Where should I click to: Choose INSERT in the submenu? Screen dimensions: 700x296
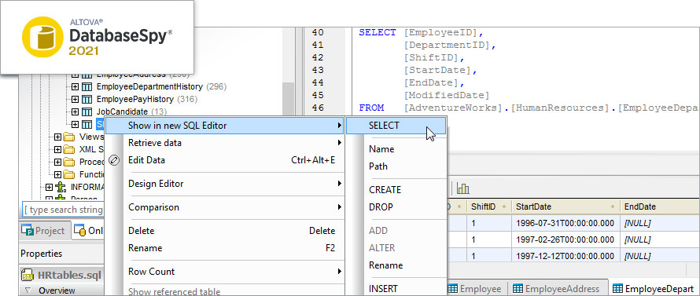pyautogui.click(x=396, y=288)
